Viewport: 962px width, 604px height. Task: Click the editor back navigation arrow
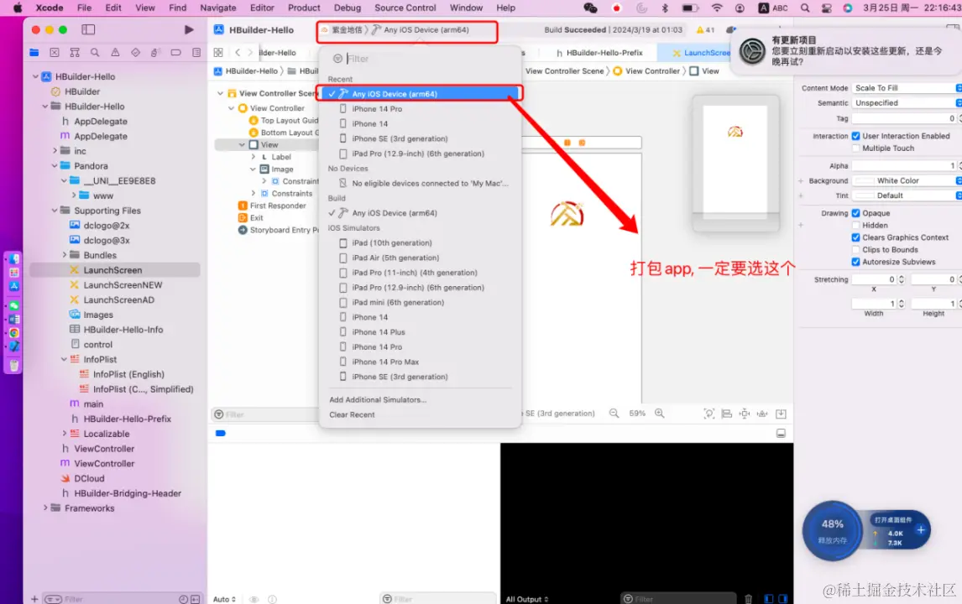[x=238, y=53]
